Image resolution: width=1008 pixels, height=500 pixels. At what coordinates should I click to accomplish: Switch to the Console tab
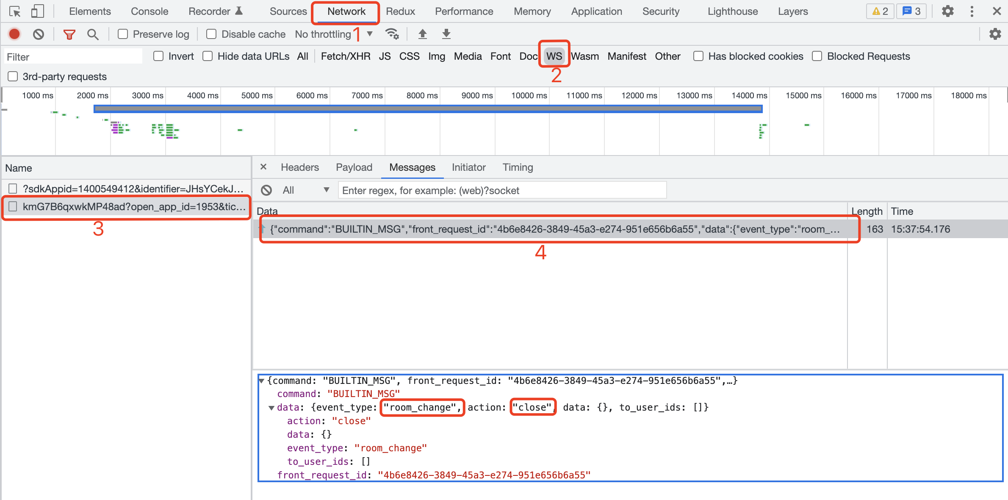click(150, 11)
